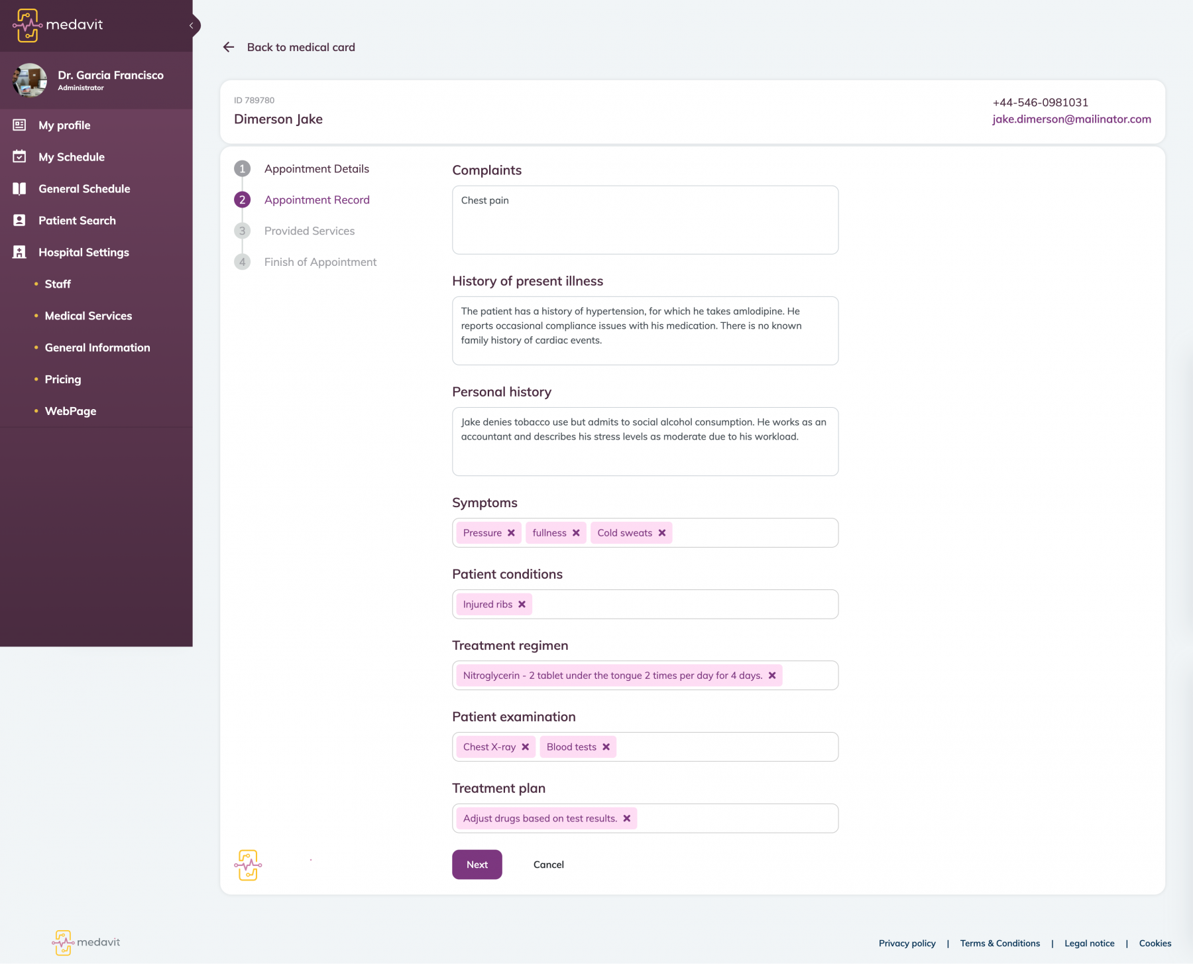Go to Appointment Details step

click(316, 169)
